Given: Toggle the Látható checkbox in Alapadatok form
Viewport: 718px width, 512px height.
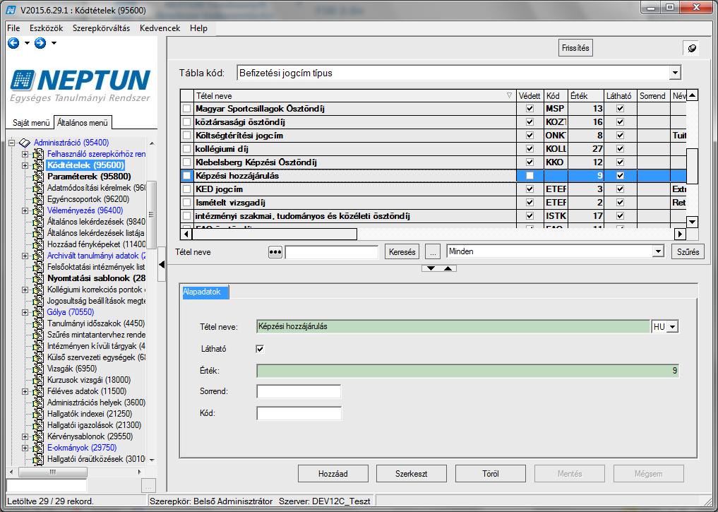Looking at the screenshot, I should (260, 349).
